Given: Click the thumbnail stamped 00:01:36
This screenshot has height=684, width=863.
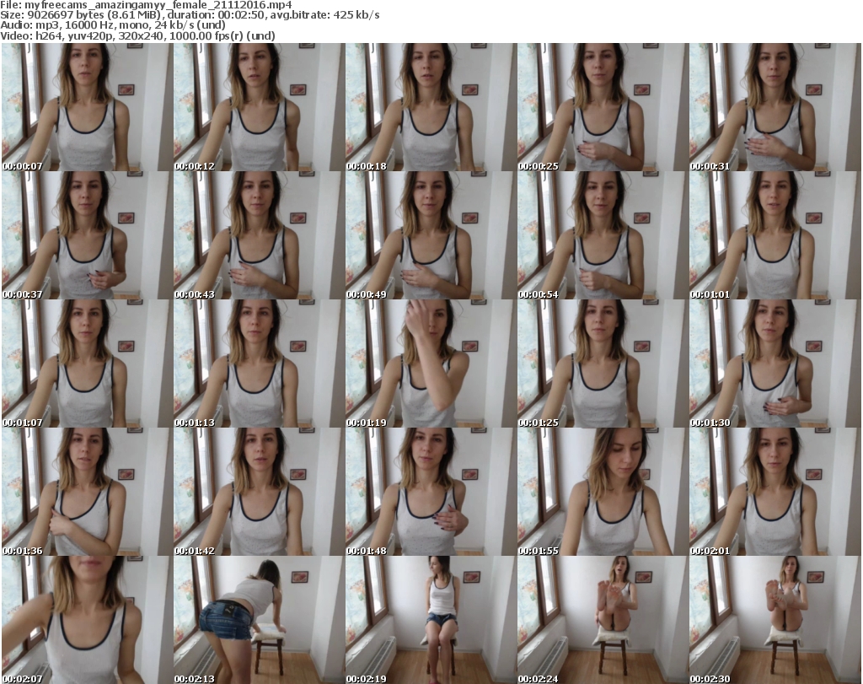Looking at the screenshot, I should coord(87,492).
